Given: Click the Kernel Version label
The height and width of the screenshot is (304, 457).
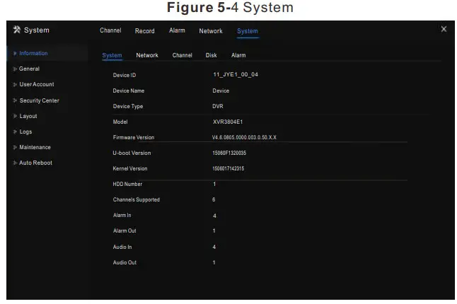Looking at the screenshot, I should [x=130, y=168].
